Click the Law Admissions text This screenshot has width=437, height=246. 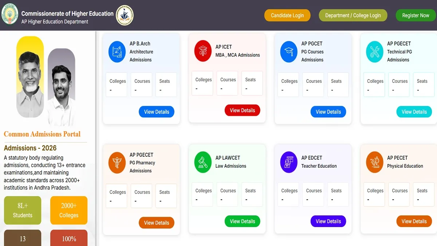[231, 166]
